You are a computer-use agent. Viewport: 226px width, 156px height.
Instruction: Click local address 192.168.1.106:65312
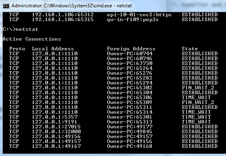63,15
